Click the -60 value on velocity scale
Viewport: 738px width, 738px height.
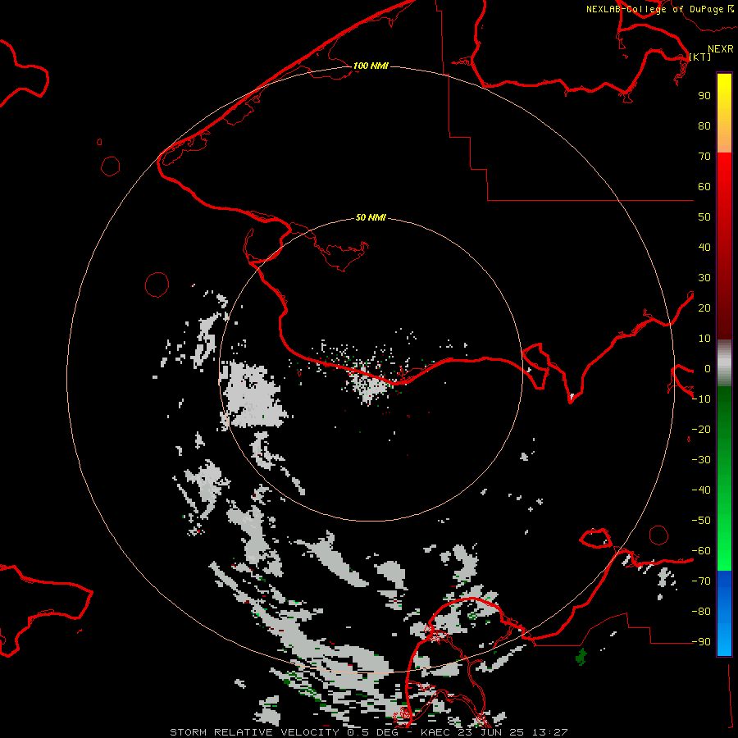click(701, 551)
